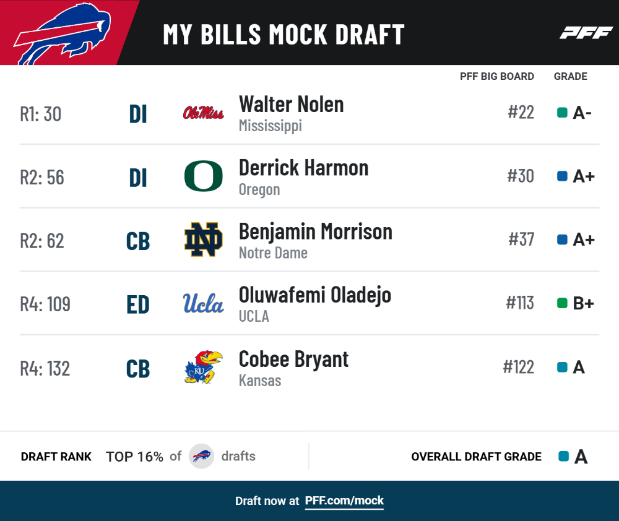
Task: Click the Oluwafemi Oladejo player name
Action: (314, 296)
